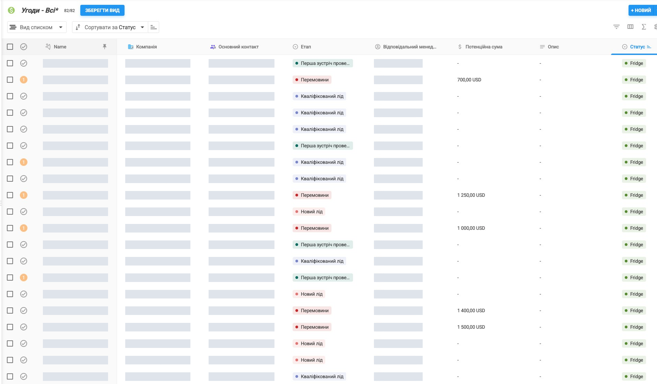Open the Fridge status in the 1 400,00 USD row
The image size is (657, 384).
[634, 310]
